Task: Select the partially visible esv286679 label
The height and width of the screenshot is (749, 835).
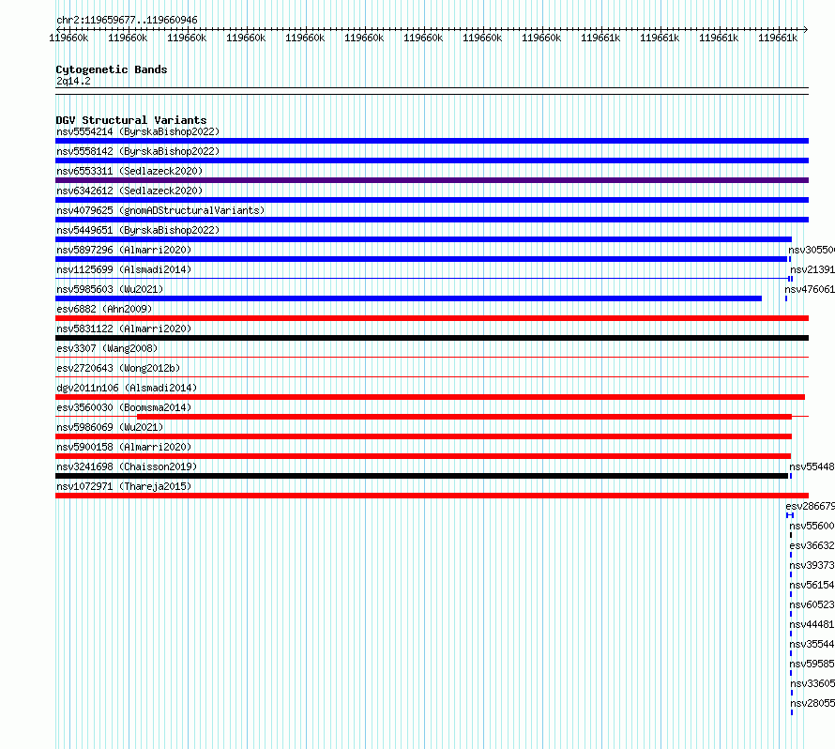Action: point(810,506)
